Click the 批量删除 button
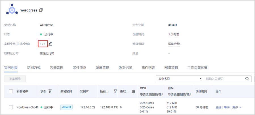 pyautogui.click(x=15, y=79)
